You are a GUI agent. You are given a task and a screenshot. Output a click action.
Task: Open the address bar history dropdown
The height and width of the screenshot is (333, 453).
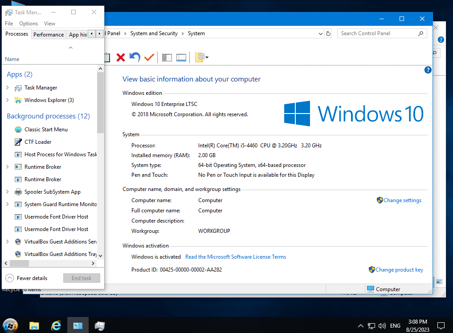(320, 33)
